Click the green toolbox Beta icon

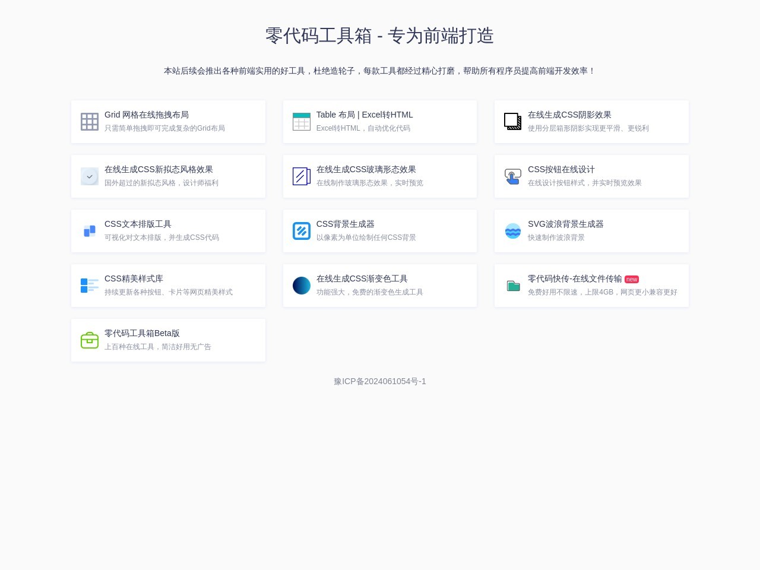click(x=90, y=340)
